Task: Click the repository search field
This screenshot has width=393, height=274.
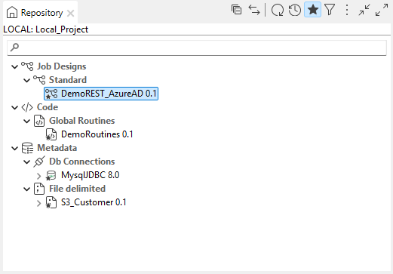Action: [x=197, y=48]
